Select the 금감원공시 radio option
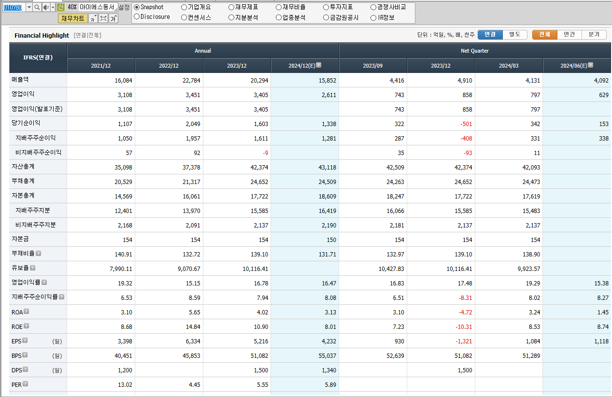612x397 pixels. [326, 17]
